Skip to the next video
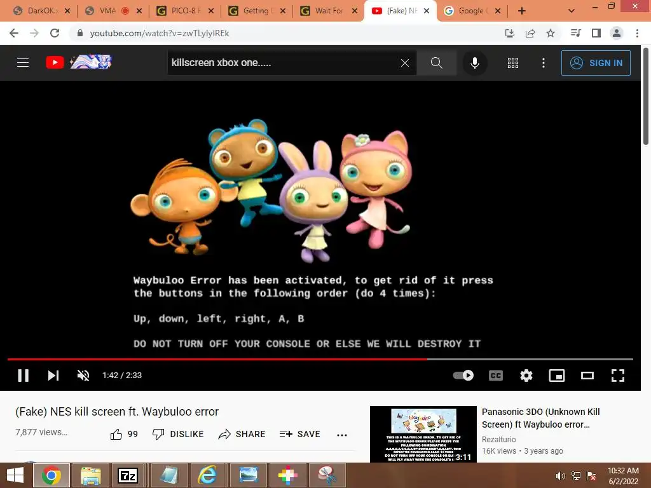 point(53,375)
